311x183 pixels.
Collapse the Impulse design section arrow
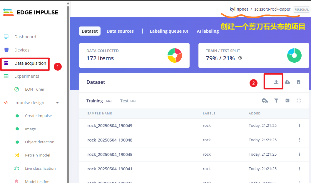(x=57, y=103)
